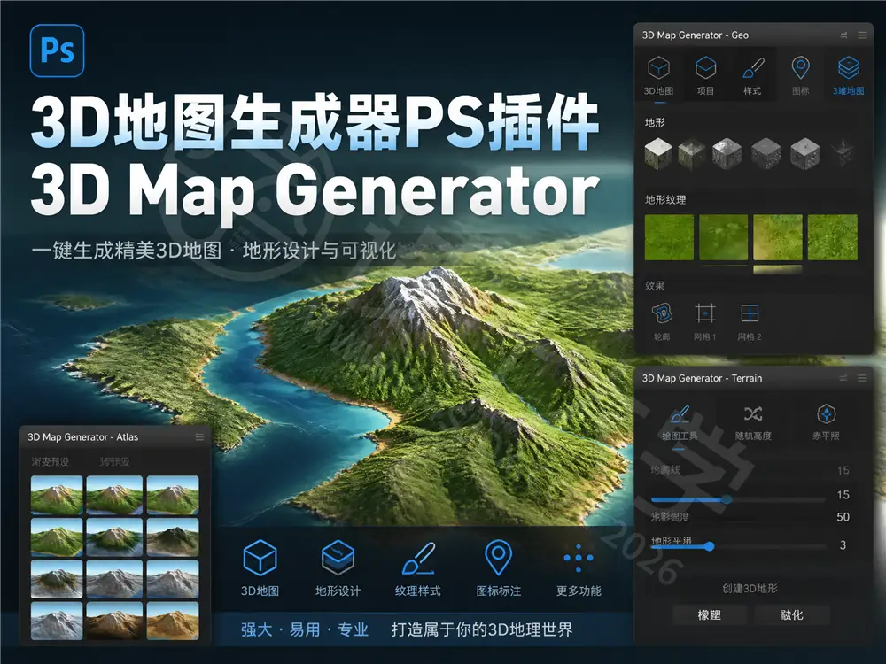Click the 创建3D地形 label in Terrain panel
The height and width of the screenshot is (664, 886).
coord(750,589)
